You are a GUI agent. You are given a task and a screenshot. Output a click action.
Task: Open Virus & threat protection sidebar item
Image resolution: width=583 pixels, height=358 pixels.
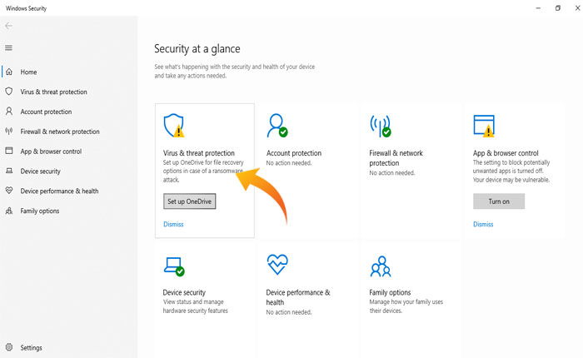point(53,92)
